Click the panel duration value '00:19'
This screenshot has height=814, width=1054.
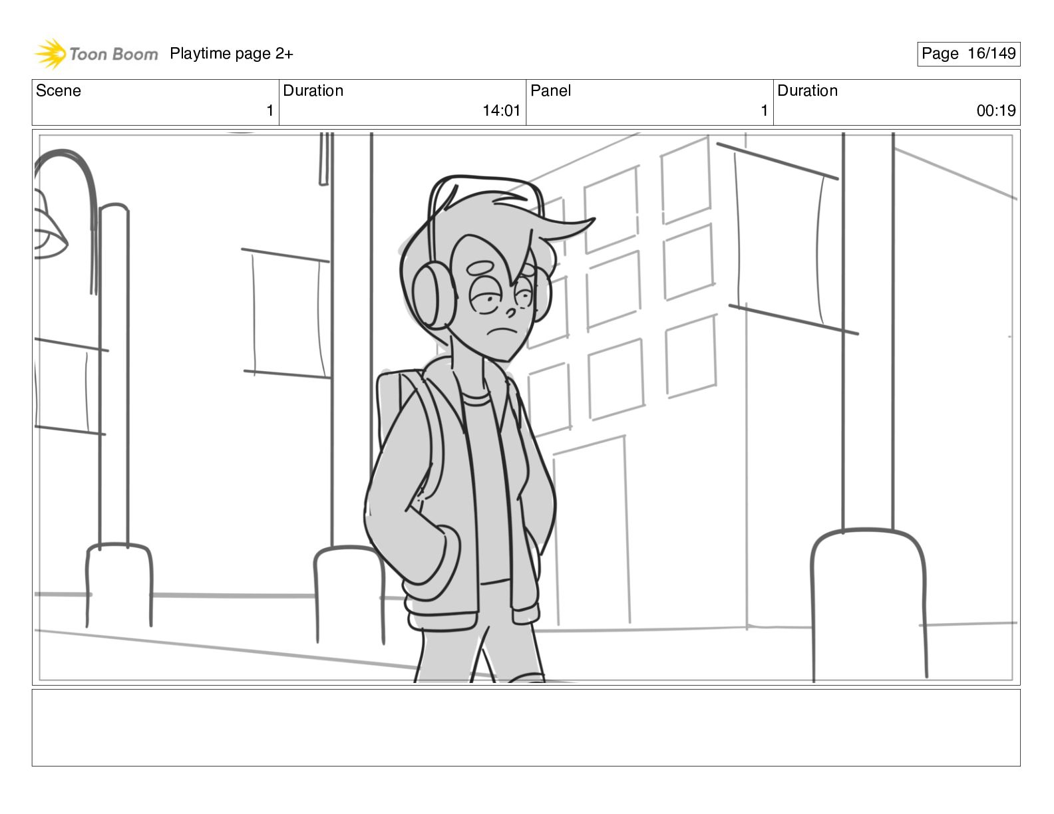coord(996,111)
